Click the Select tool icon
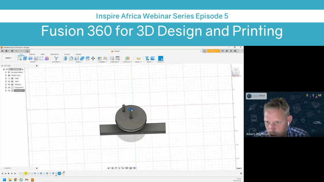The image size is (324, 182). point(160,58)
